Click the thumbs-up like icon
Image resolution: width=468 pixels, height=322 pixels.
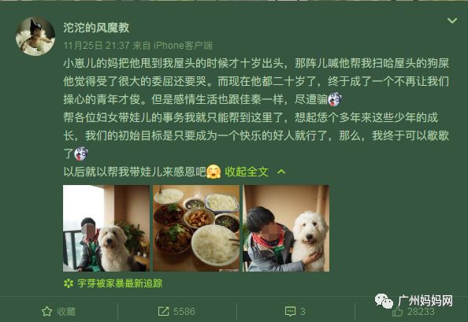[397, 312]
